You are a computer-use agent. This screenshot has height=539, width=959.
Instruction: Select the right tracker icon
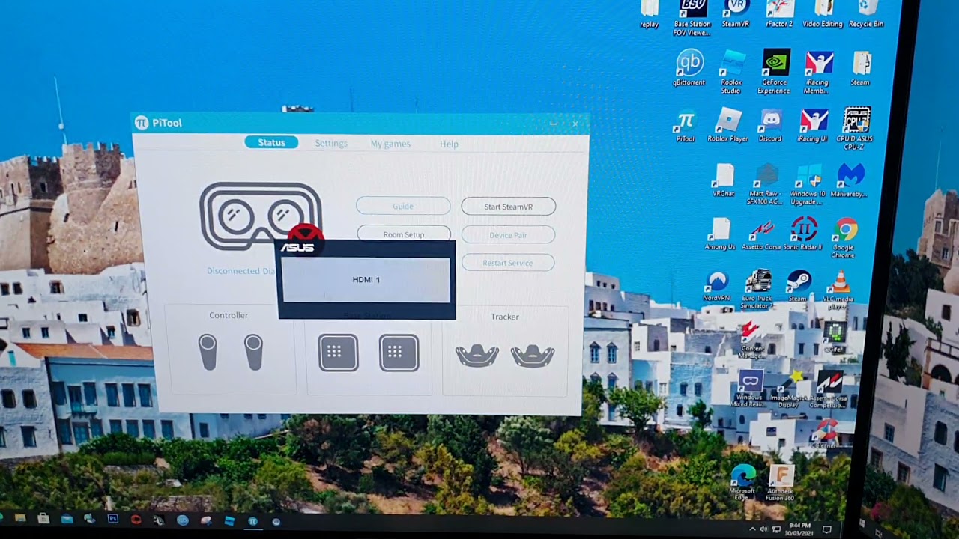tap(533, 356)
